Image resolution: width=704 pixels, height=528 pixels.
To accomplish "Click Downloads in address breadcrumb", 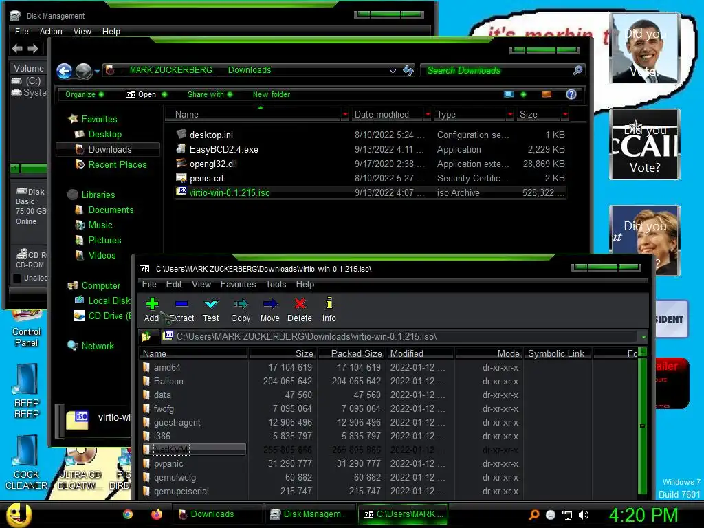I will (x=250, y=70).
